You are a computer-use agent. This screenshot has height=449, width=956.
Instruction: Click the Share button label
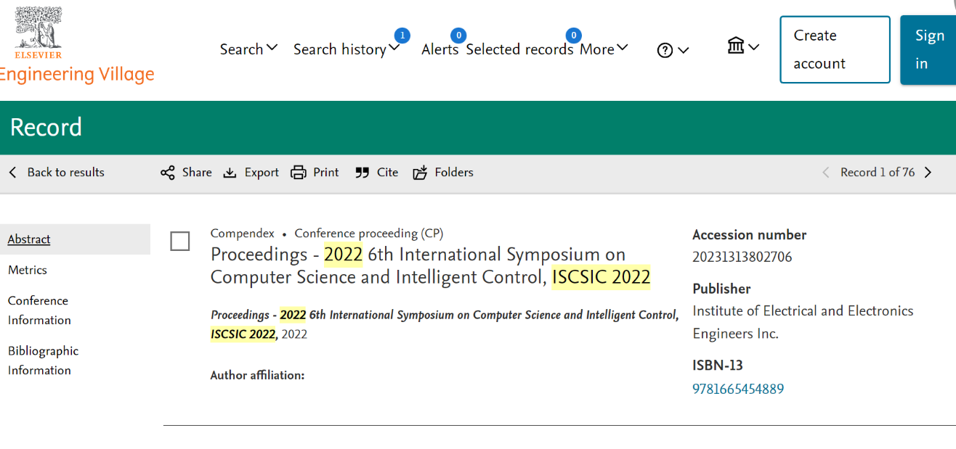(197, 172)
